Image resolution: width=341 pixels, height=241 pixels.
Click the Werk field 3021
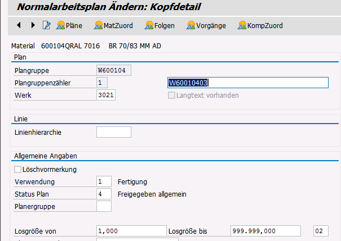click(x=106, y=95)
